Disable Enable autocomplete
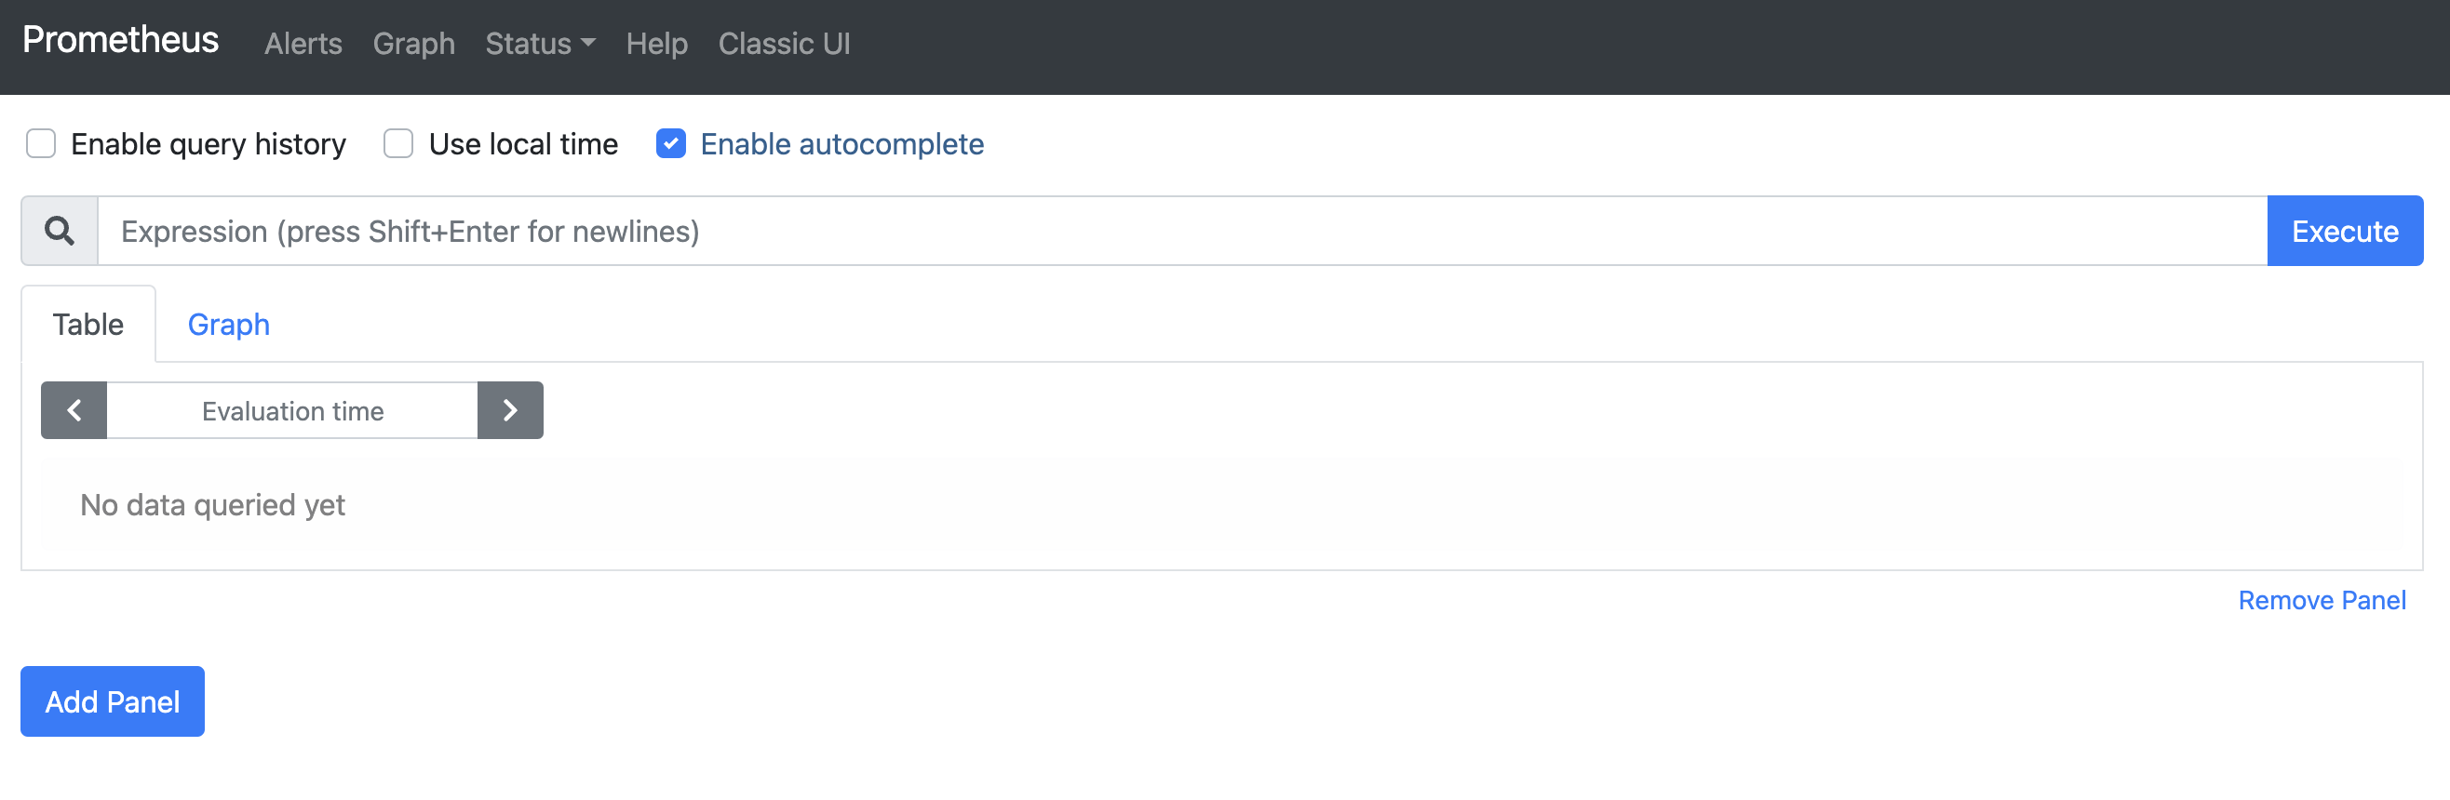Image resolution: width=2450 pixels, height=800 pixels. click(671, 143)
